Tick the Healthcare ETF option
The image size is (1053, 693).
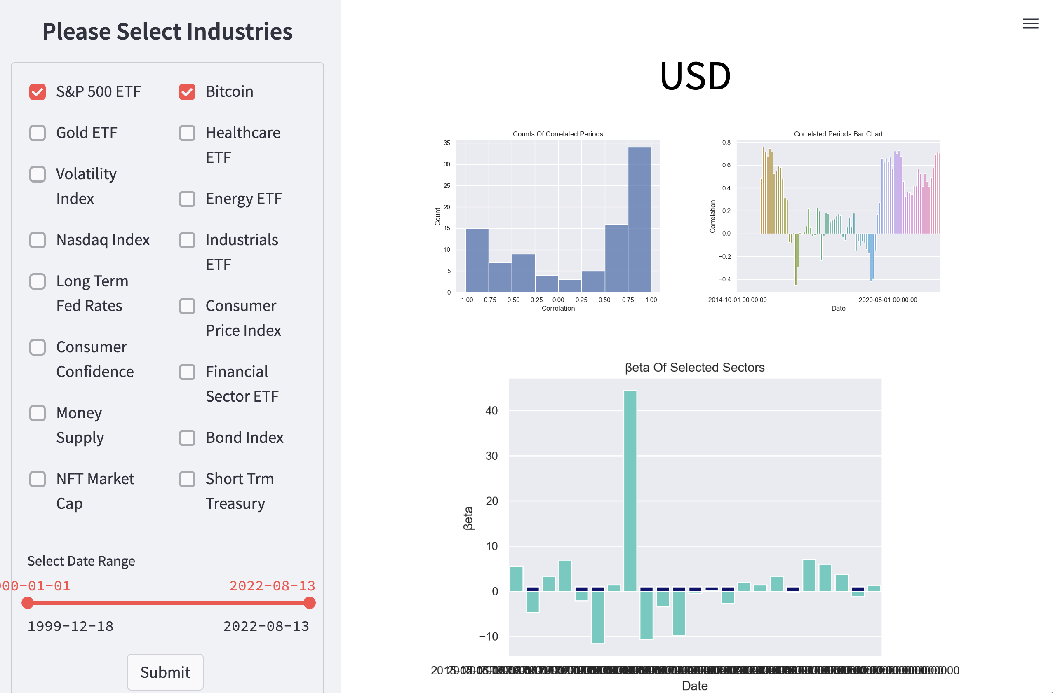point(187,133)
